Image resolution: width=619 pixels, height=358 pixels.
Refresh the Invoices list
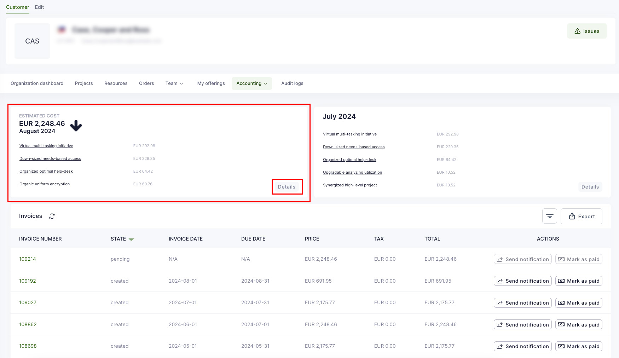[x=52, y=216]
